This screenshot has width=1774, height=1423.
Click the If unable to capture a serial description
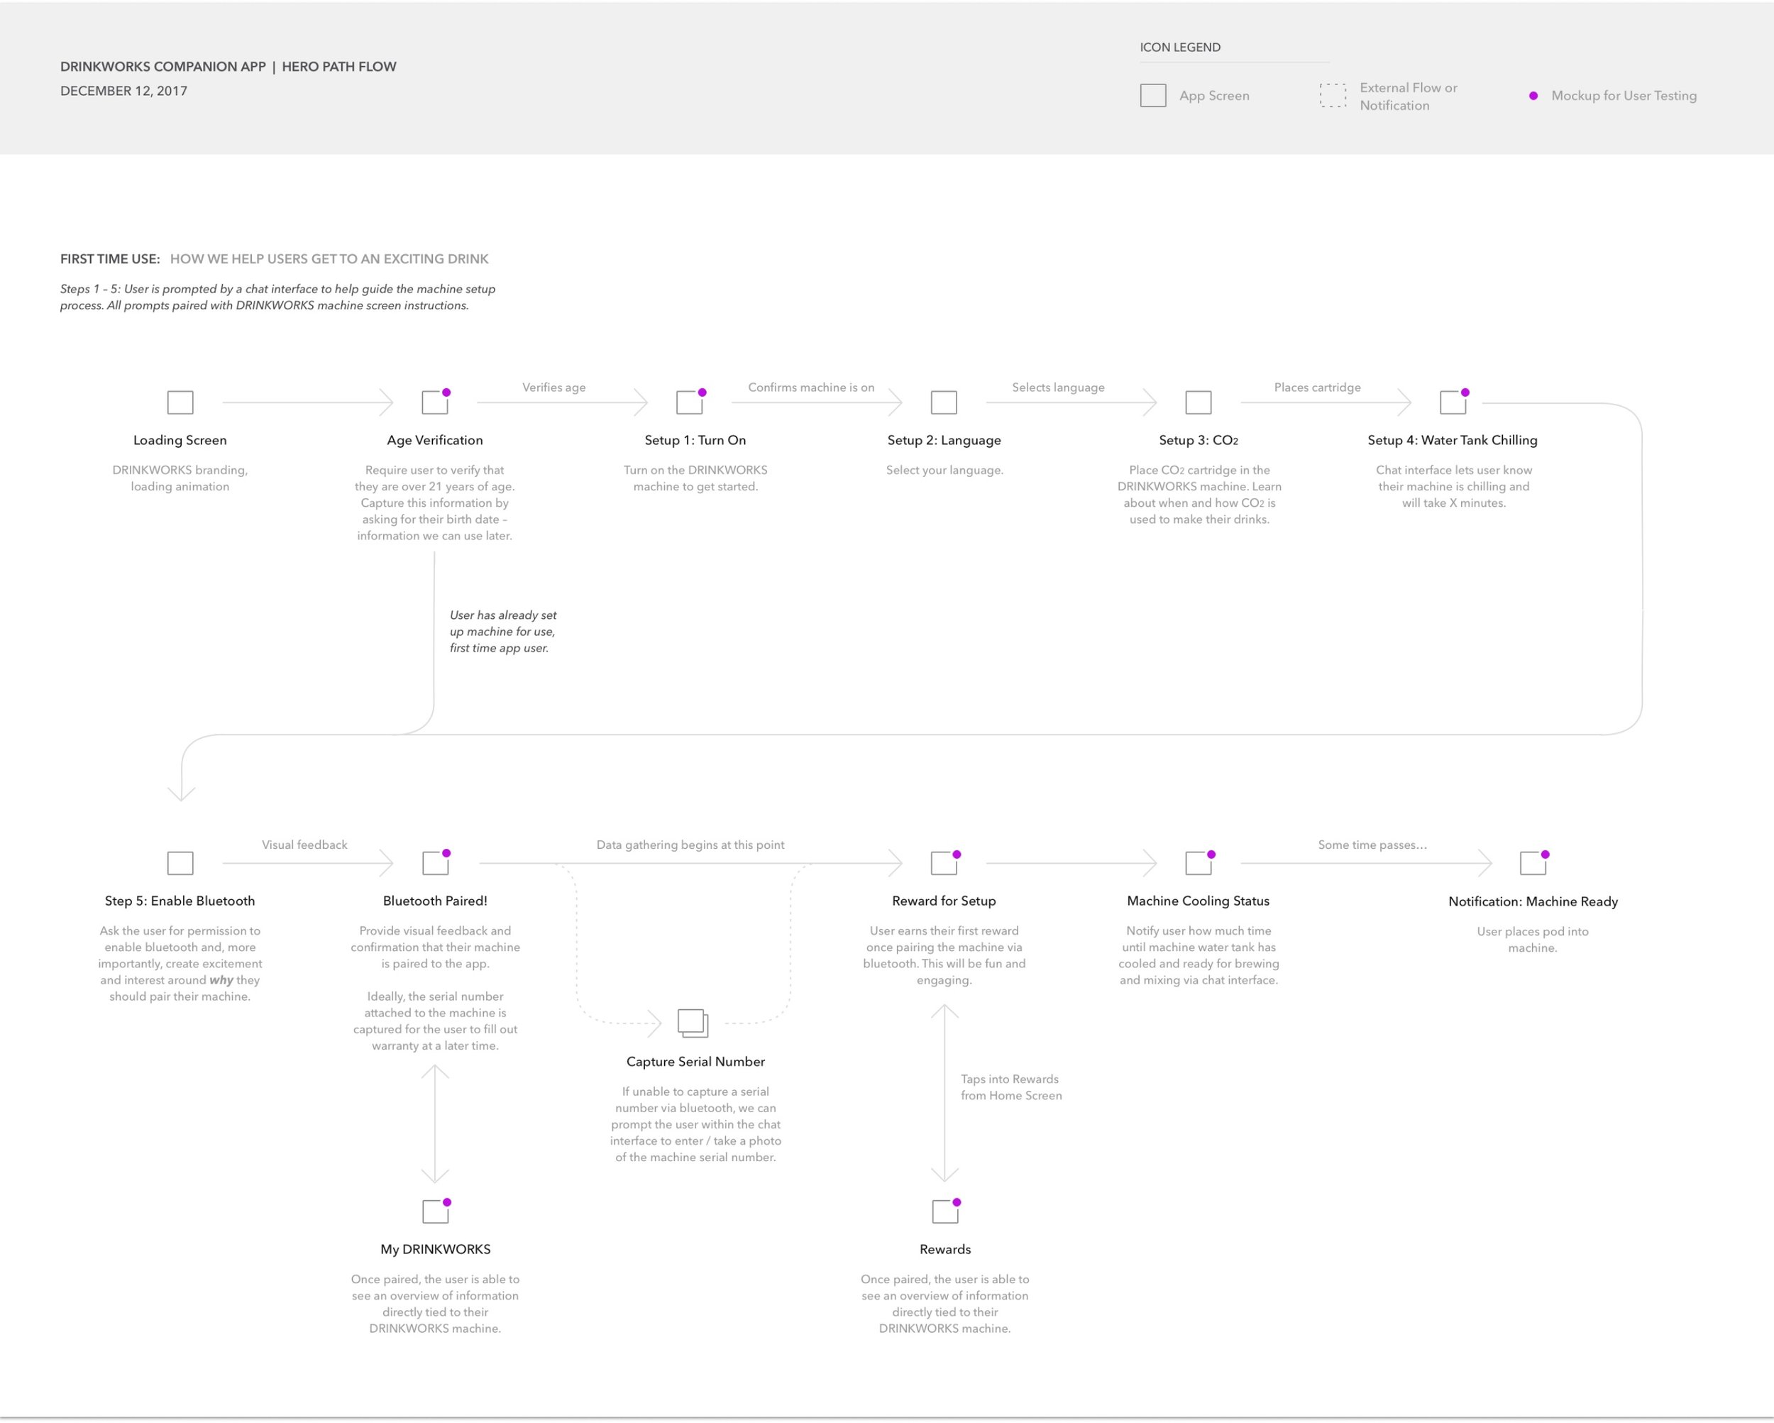click(696, 1124)
